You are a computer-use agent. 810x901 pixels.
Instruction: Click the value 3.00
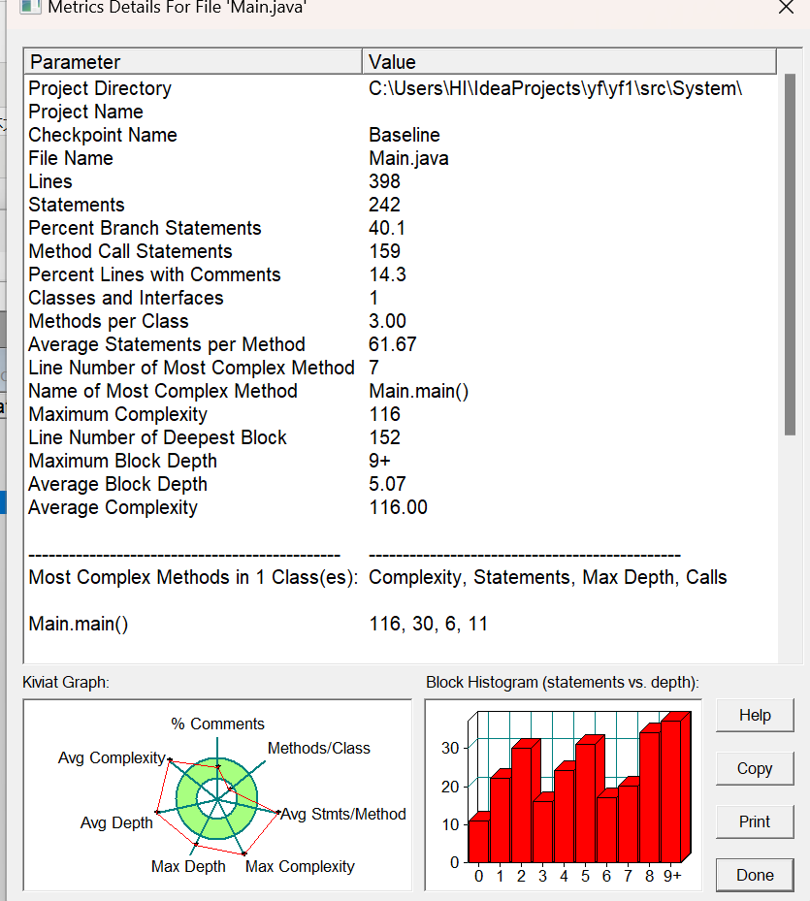pyautogui.click(x=387, y=321)
